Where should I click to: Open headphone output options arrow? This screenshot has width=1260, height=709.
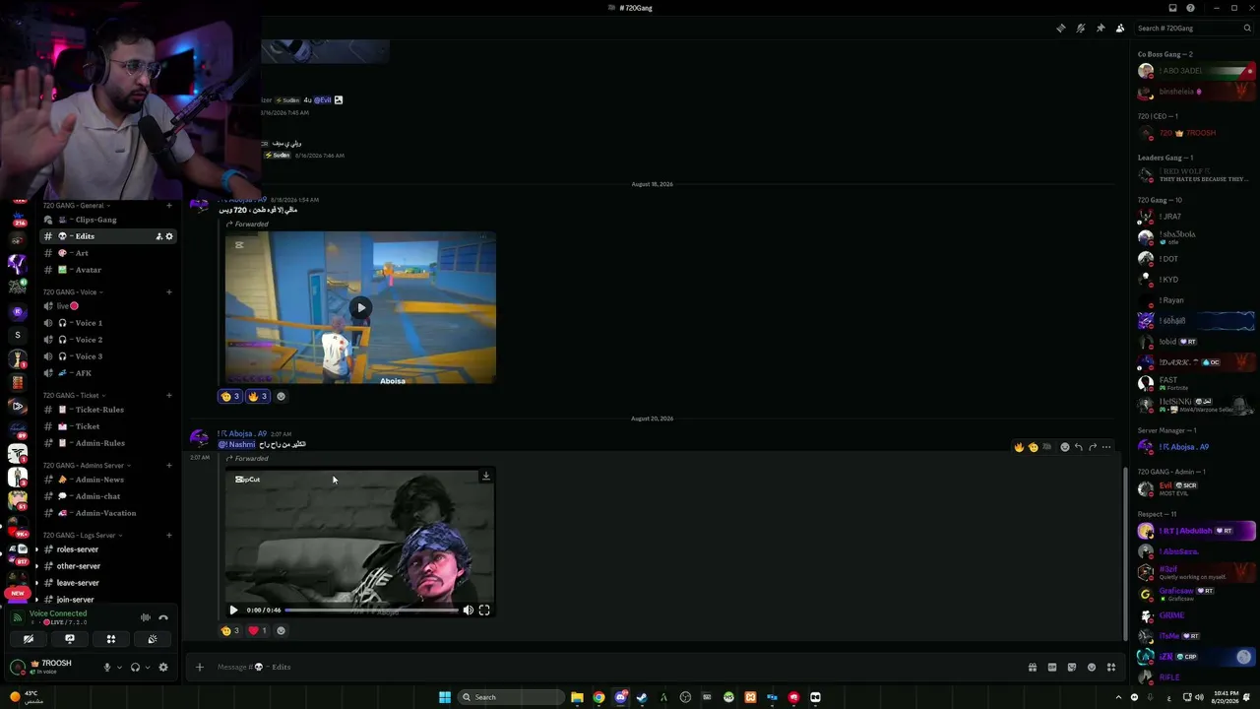coord(148,667)
